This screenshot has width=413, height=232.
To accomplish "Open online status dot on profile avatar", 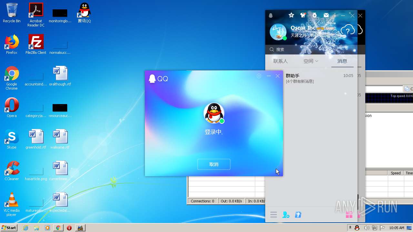I will [x=285, y=38].
